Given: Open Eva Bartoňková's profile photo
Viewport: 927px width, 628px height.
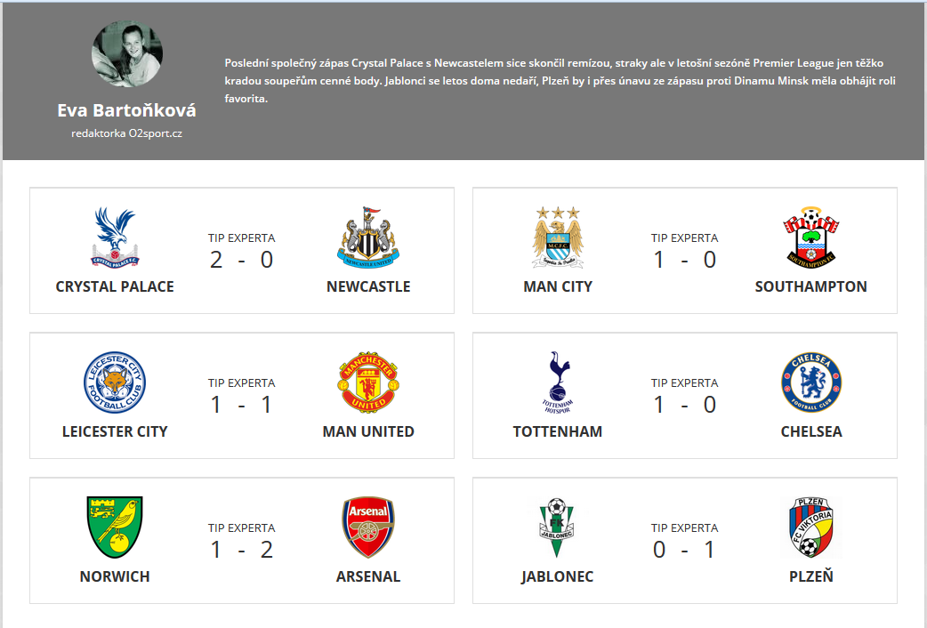Looking at the screenshot, I should pos(126,52).
